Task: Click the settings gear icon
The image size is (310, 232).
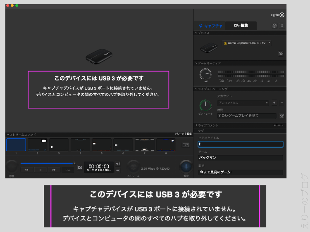Action: click(274, 26)
